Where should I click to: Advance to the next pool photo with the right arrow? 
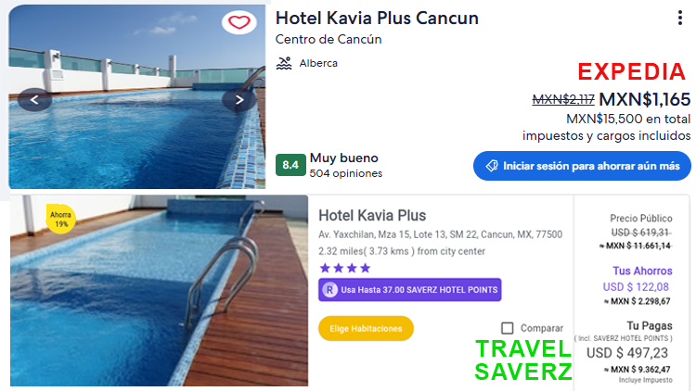pos(239,100)
